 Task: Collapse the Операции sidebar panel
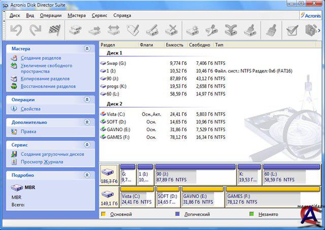click(87, 100)
